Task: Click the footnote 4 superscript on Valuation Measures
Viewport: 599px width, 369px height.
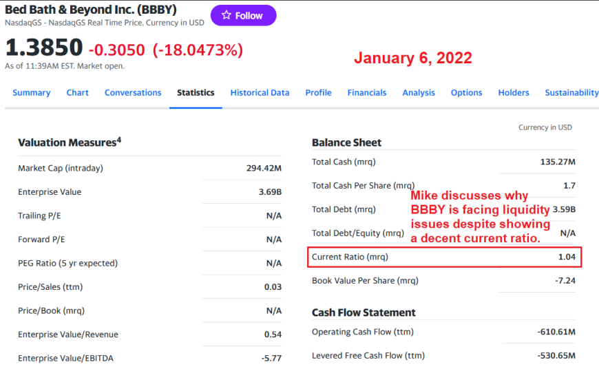Action: point(119,140)
